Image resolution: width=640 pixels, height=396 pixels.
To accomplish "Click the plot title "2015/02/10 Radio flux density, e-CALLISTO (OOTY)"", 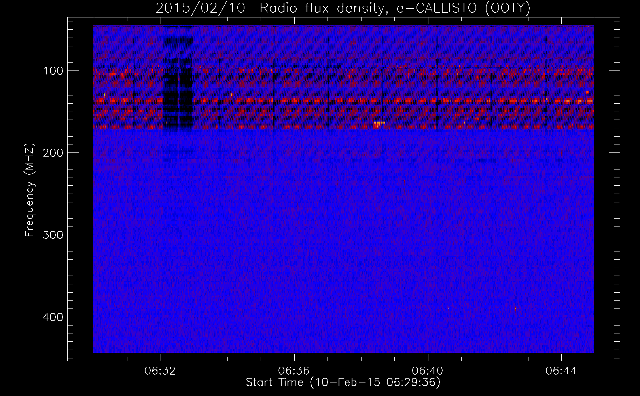I will click(343, 8).
